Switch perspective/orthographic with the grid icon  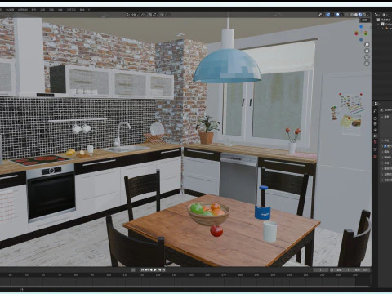[367, 64]
